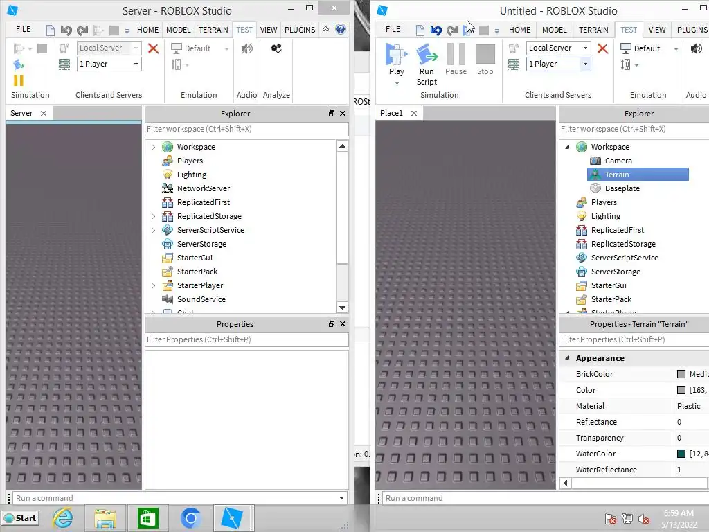Open the FILE menu in Server window
709x532 pixels.
point(23,29)
